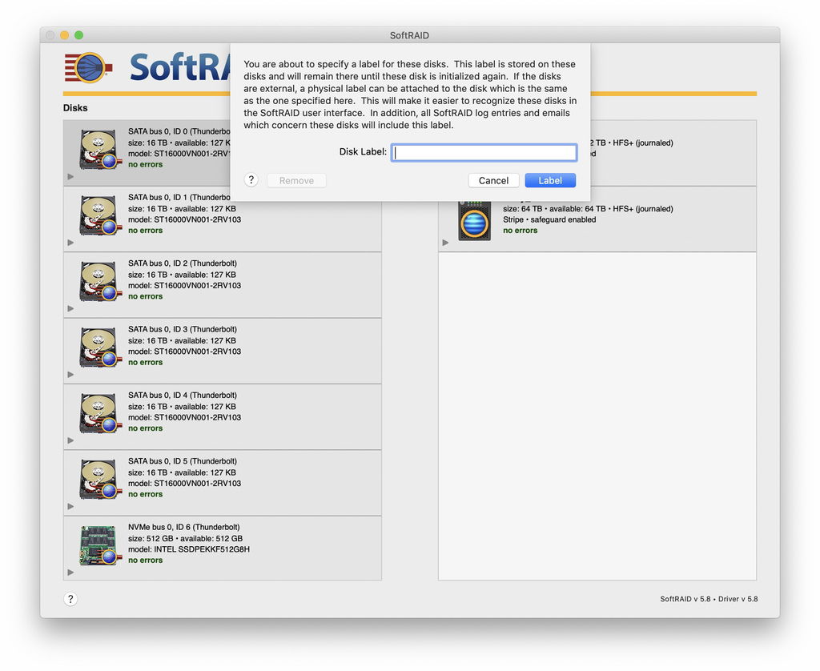Select the SATA ID 1 disk icon
Image resolution: width=820 pixels, height=671 pixels.
point(98,215)
